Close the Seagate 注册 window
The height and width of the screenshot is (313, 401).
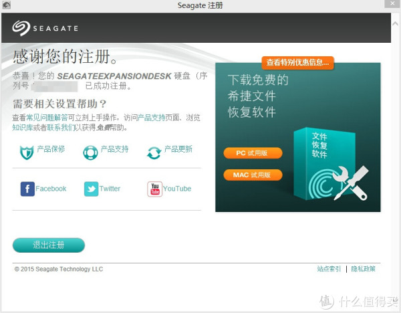click(392, 3)
